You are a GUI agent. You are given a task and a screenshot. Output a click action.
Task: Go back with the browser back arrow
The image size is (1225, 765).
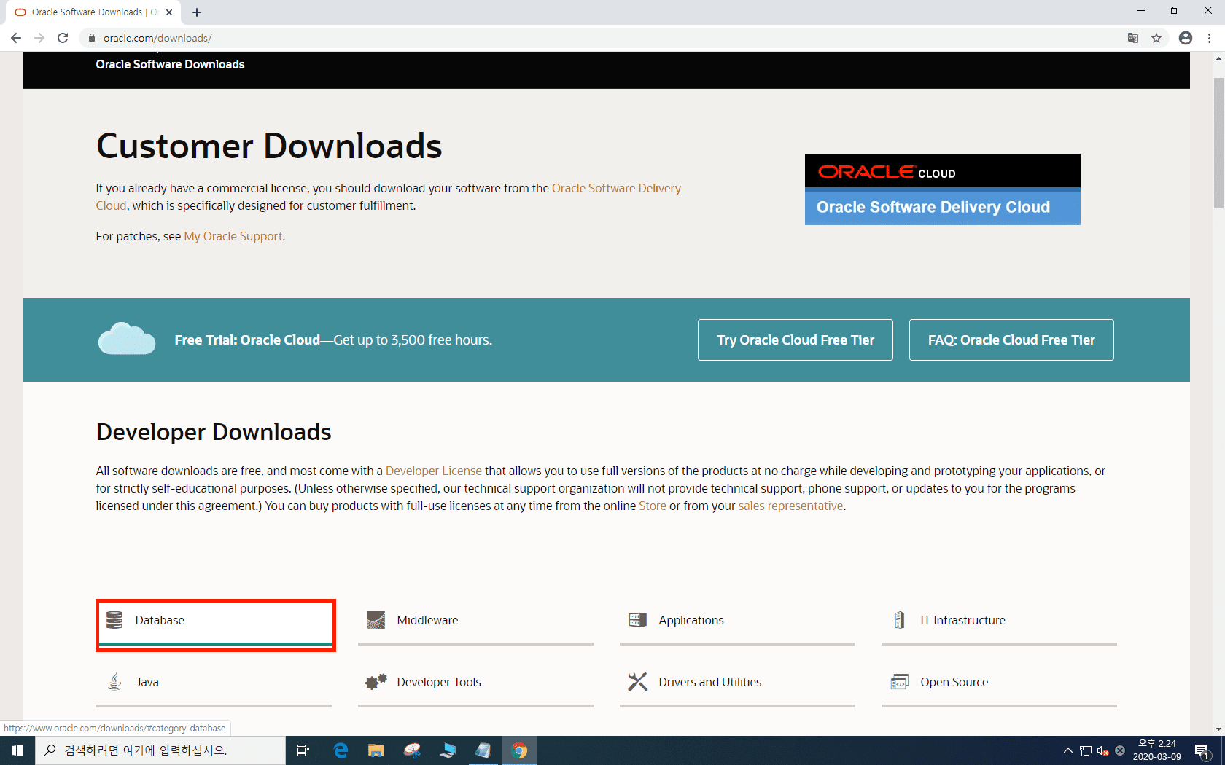(16, 38)
